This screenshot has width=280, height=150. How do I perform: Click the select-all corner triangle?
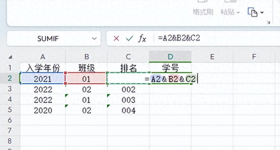pos(10,57)
